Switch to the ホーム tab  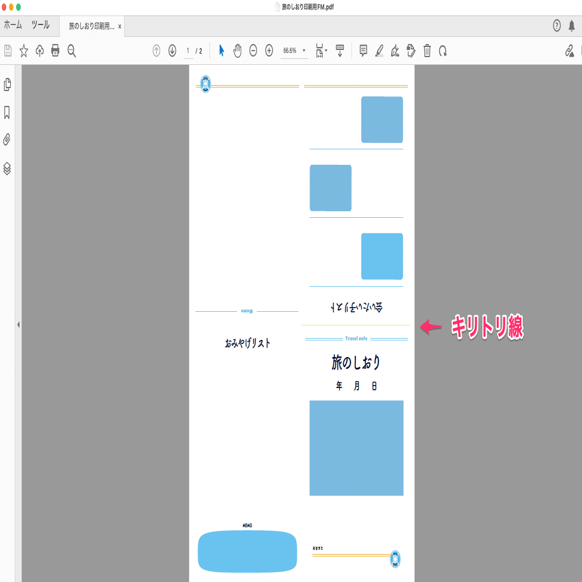[x=13, y=25]
